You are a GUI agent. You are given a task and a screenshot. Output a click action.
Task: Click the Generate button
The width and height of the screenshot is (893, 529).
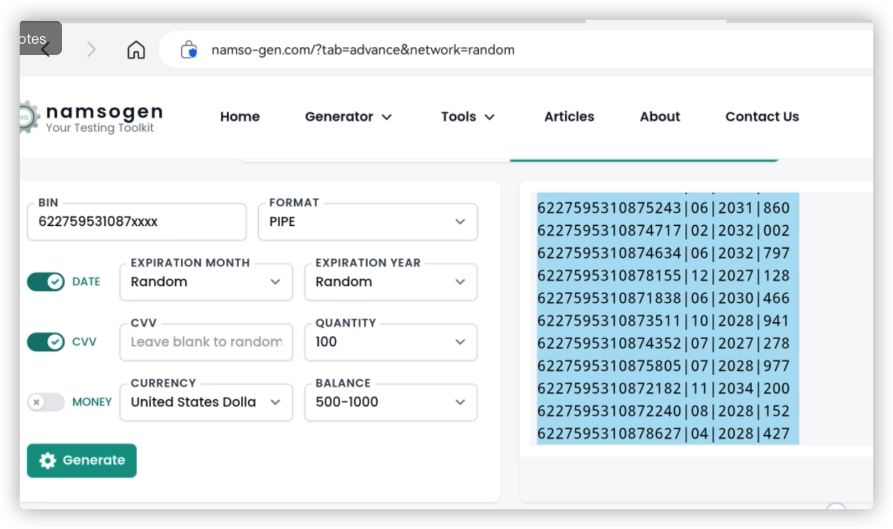82,460
